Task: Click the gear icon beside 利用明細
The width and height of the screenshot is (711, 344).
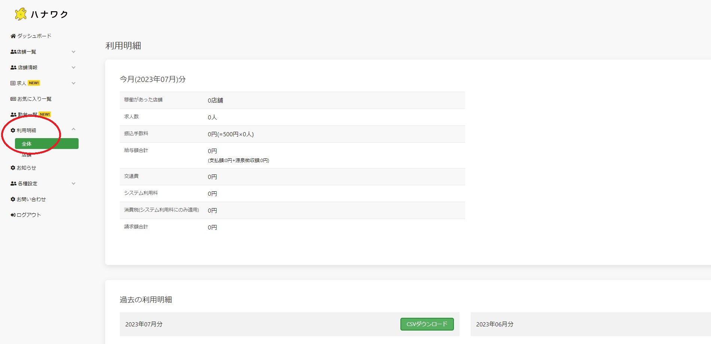Action: coord(13,130)
